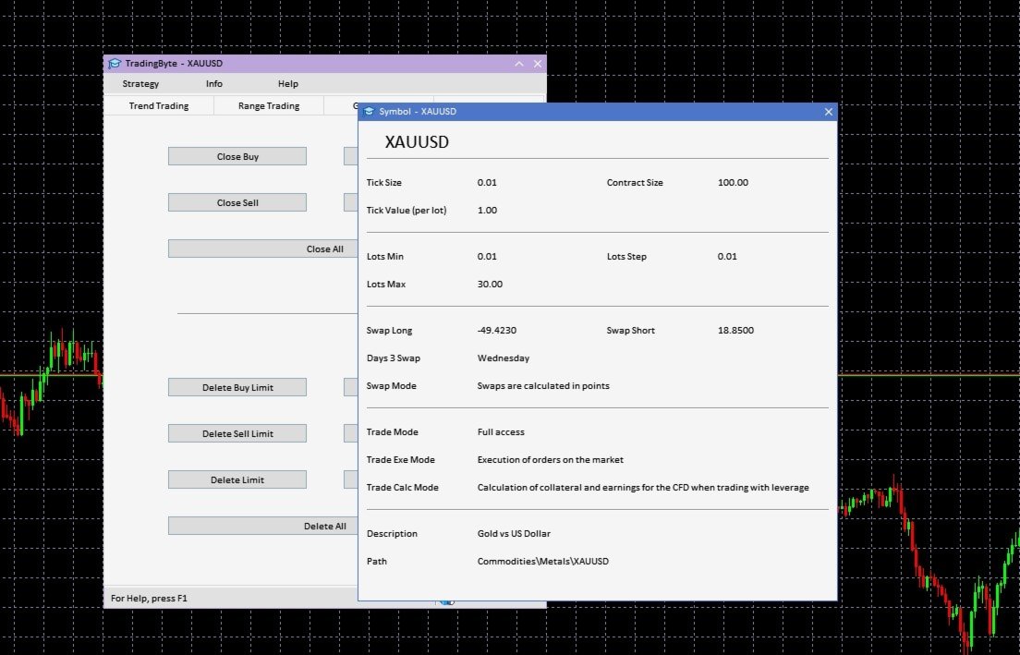Select the Trade Mode value Full access
1020x655 pixels.
(501, 432)
